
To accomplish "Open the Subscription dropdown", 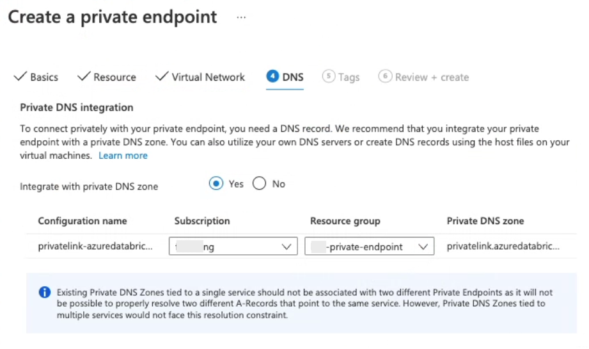I will pos(233,247).
